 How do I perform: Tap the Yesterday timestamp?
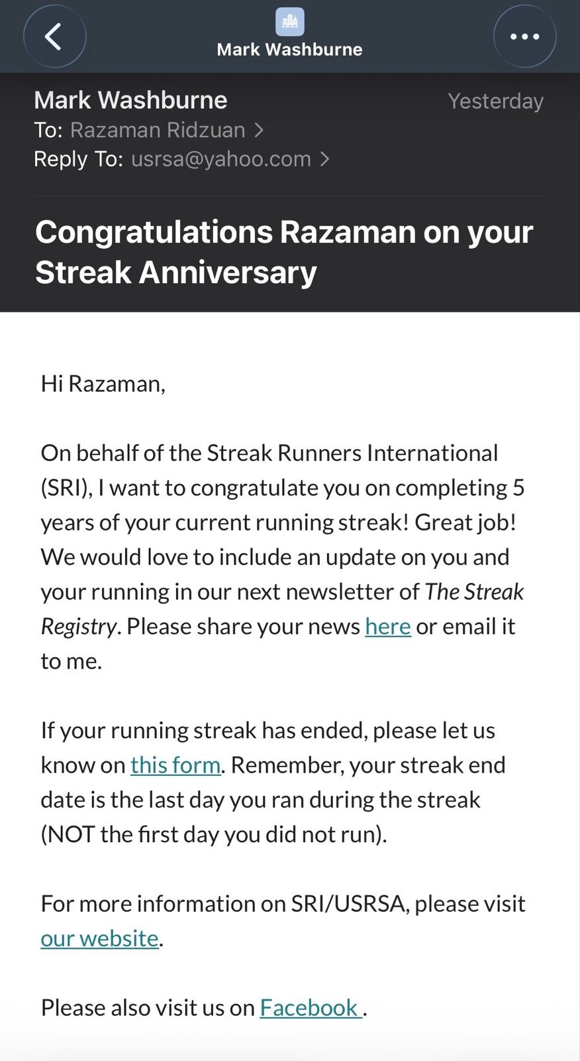click(495, 101)
